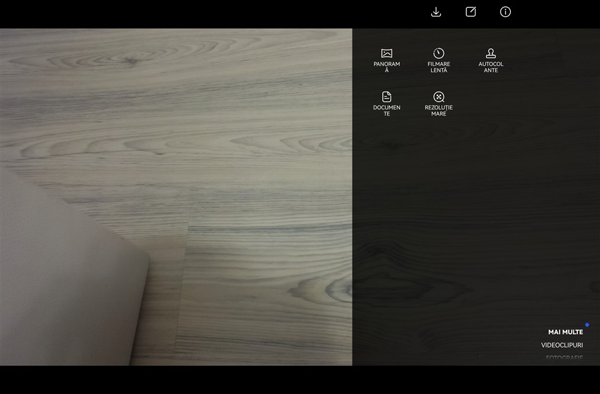Screen dimensions: 600x394
Task: Show details via the info icon
Action: (506, 12)
